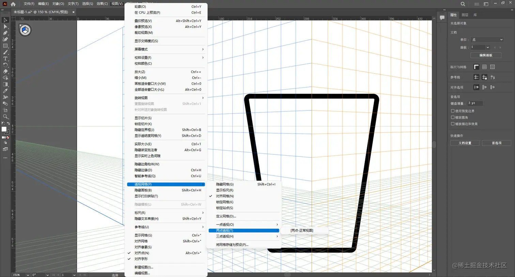The height and width of the screenshot is (277, 515).
Task: Select the Pen tool
Action: coord(5,33)
